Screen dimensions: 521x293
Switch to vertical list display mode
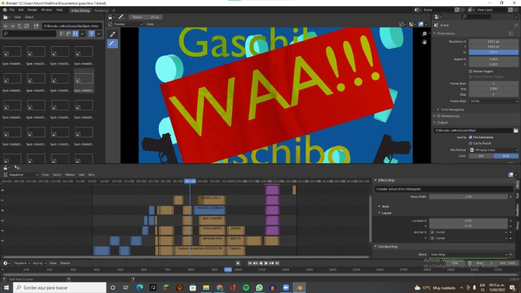click(x=62, y=34)
